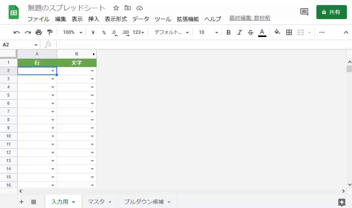Click the Google Sheets home logo
Image resolution: width=352 pixels, height=208 pixels.
(14, 12)
